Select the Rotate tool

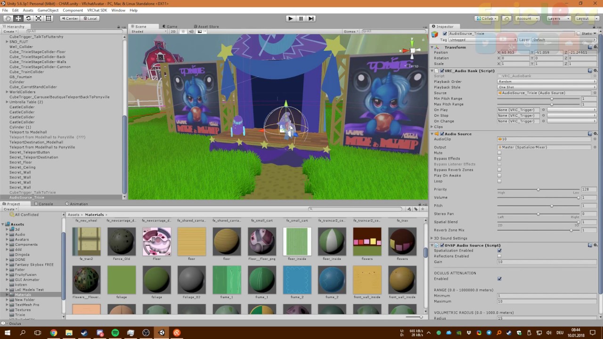(28, 18)
